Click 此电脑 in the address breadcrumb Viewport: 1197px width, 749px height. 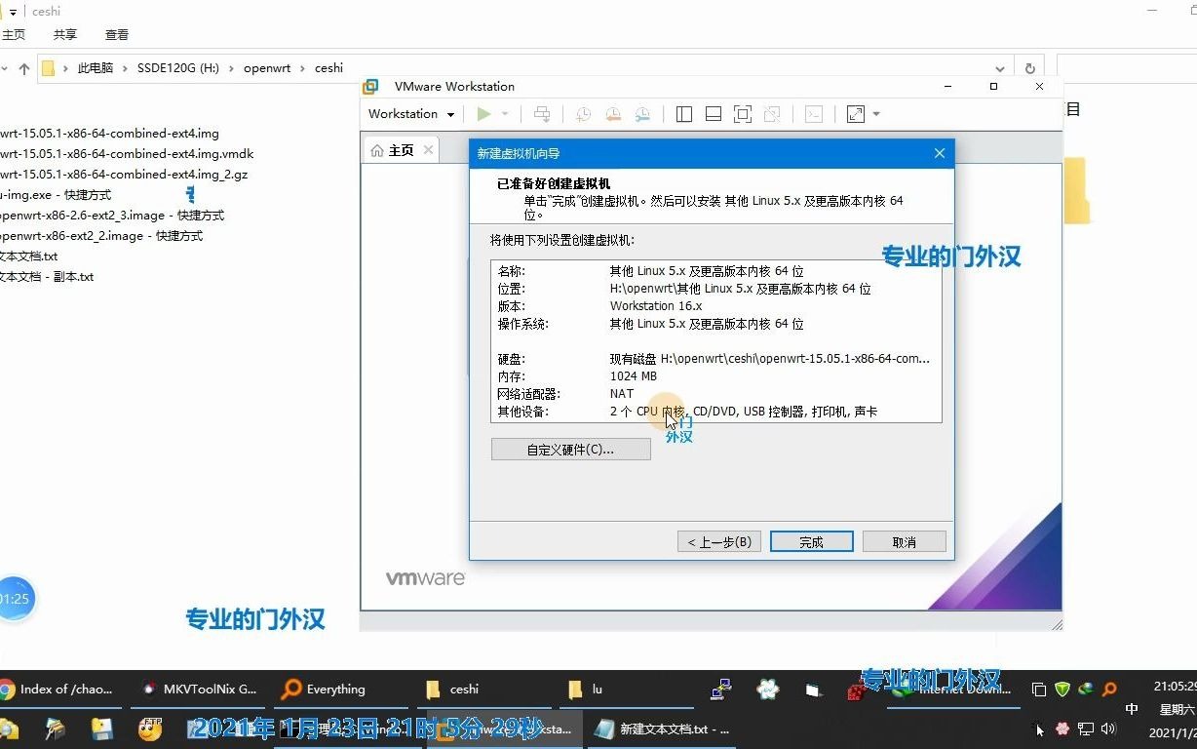point(96,68)
